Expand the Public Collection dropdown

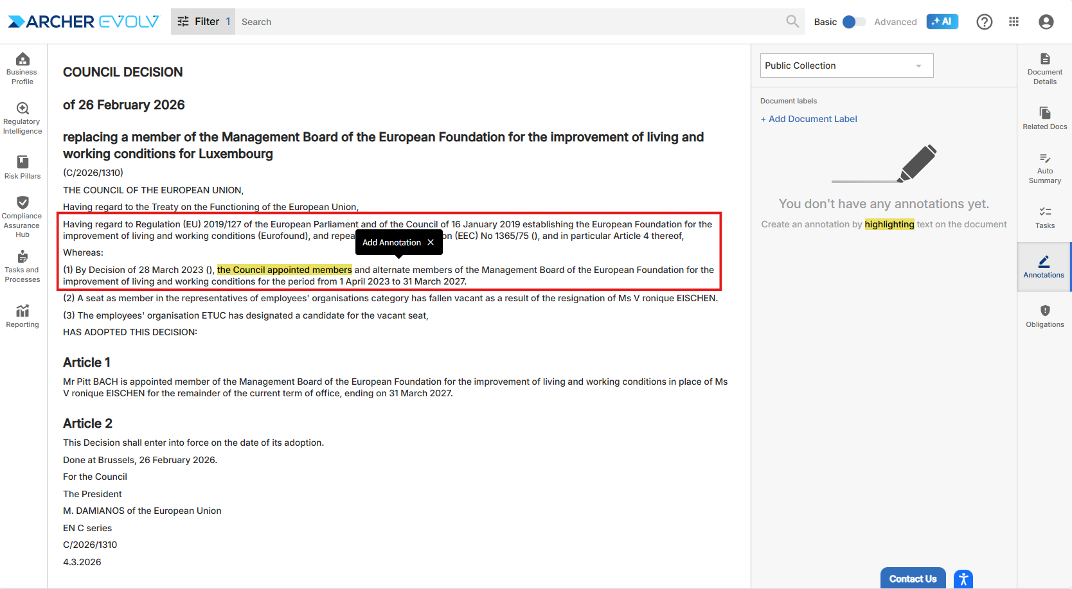point(846,66)
